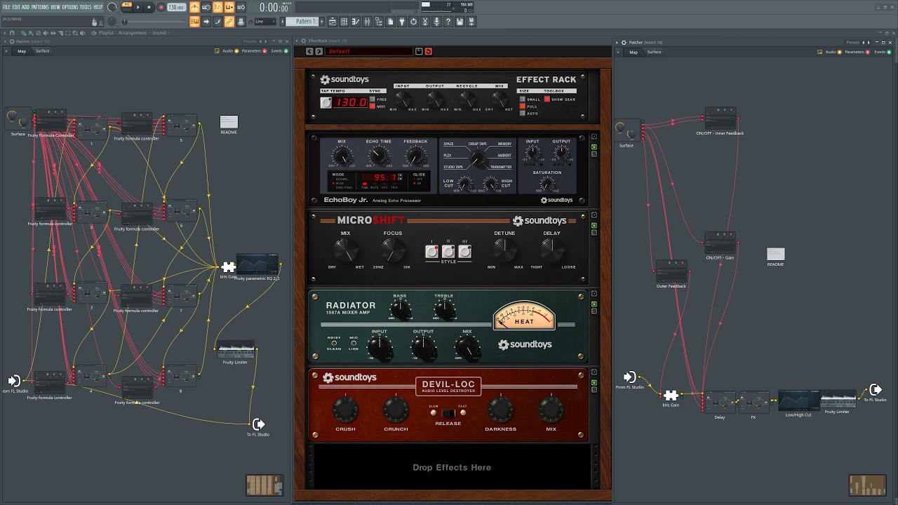Screen dimensions: 898x505
Task: Open the PATTERNS menu
Action: pyautogui.click(x=40, y=7)
